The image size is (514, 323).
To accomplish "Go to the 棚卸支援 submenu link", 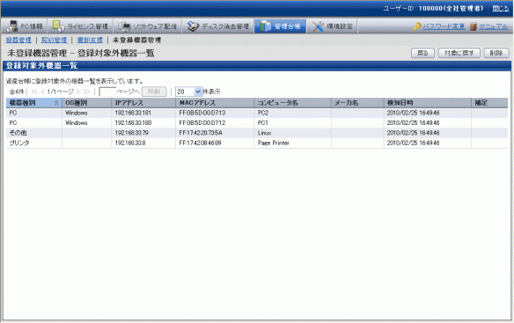I will (90, 40).
